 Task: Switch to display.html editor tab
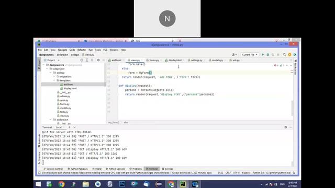(175, 61)
